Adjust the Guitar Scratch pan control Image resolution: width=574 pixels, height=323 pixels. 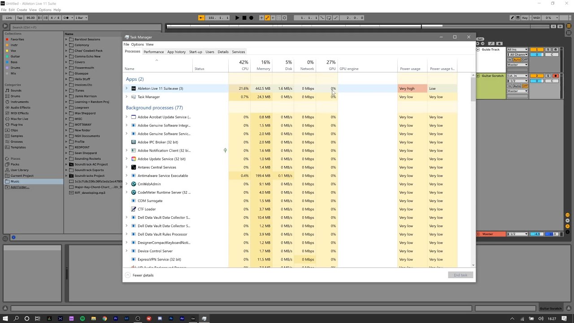point(552,81)
